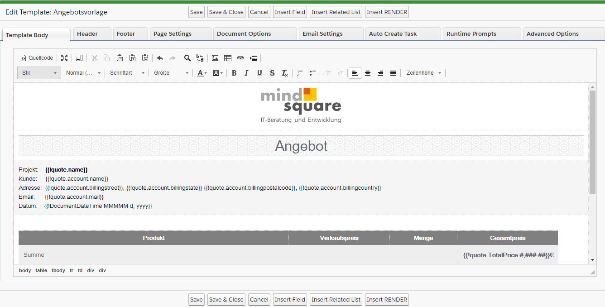605x307 pixels.
Task: Toggle left alignment
Action: pos(355,73)
